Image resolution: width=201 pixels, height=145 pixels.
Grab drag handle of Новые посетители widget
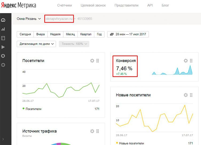[191, 95]
